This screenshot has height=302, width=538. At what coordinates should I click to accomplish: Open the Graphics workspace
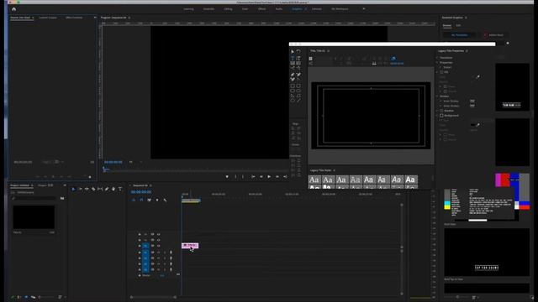297,9
